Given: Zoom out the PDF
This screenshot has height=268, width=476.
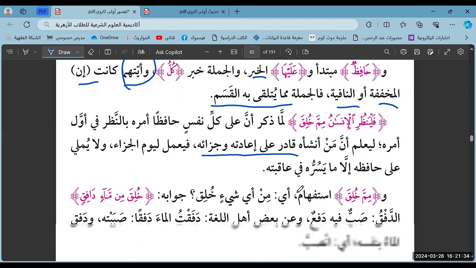Looking at the screenshot, I should pyautogui.click(x=207, y=52).
